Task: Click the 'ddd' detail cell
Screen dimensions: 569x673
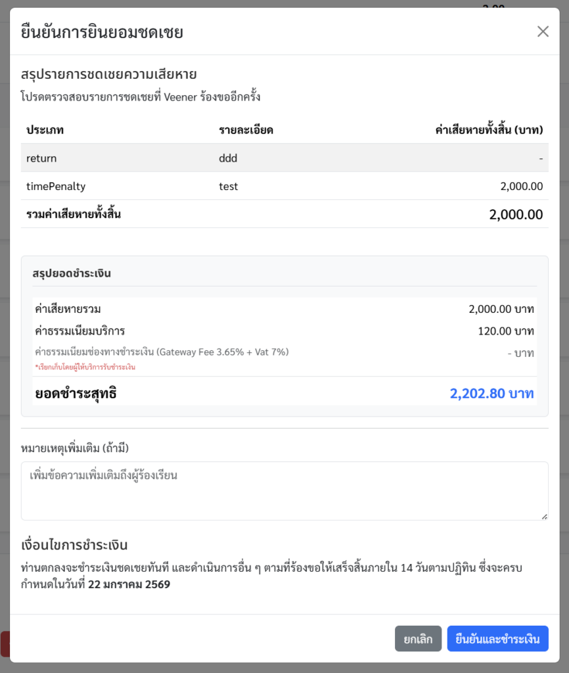Action: pyautogui.click(x=228, y=158)
